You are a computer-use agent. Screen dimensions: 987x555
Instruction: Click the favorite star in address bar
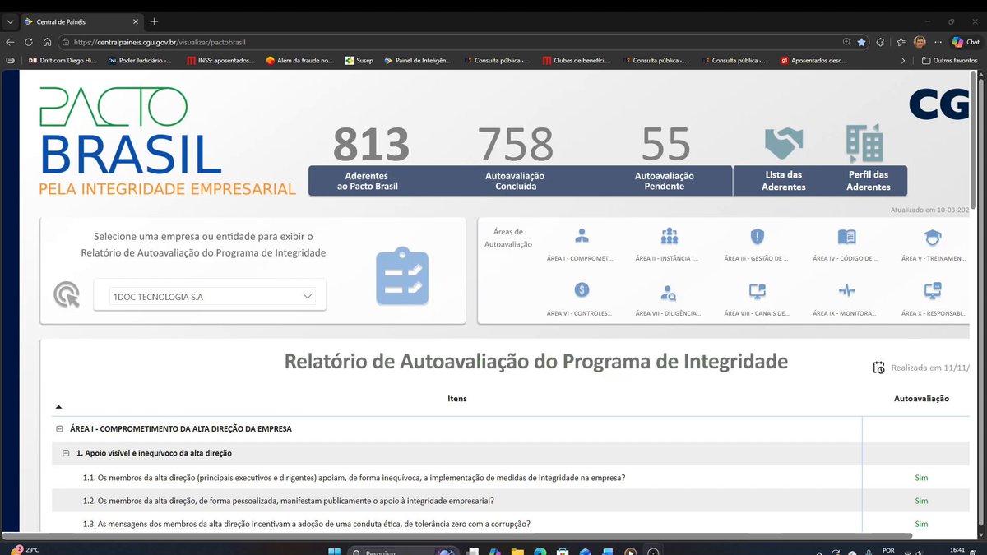pos(861,42)
